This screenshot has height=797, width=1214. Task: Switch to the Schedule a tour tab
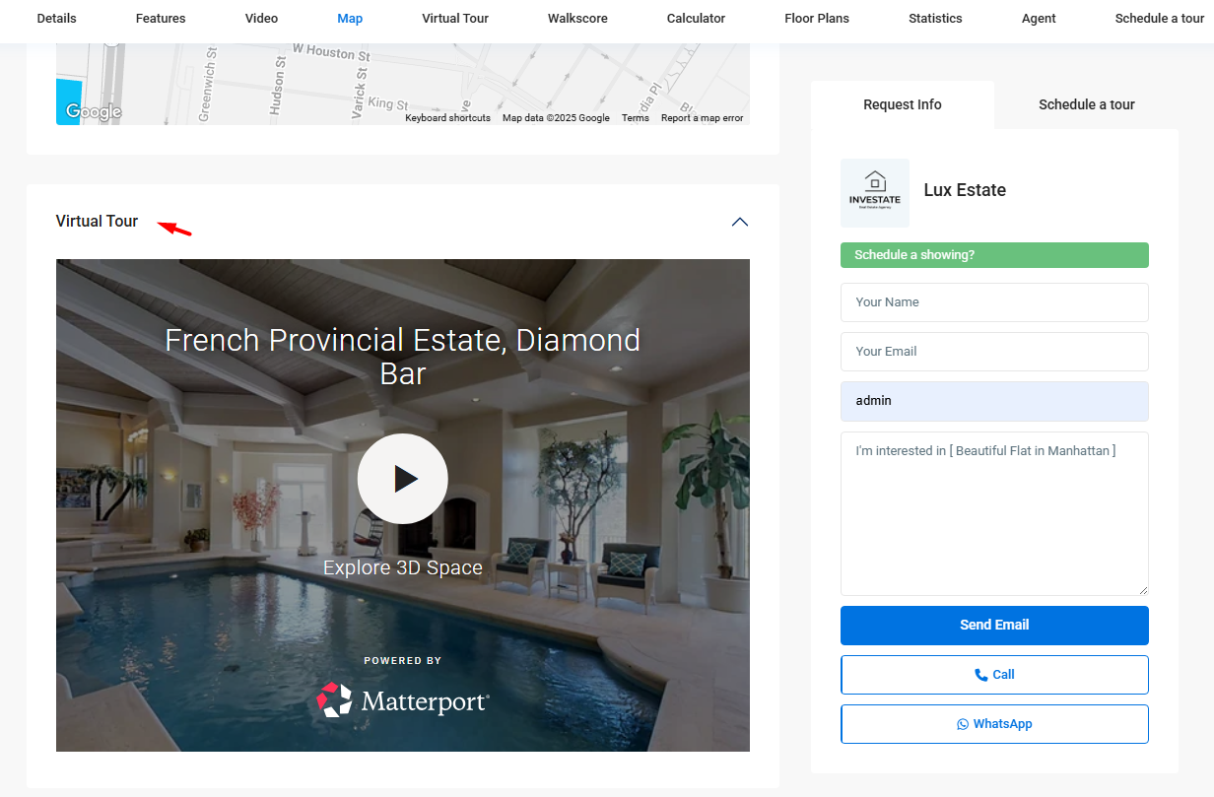1086,104
